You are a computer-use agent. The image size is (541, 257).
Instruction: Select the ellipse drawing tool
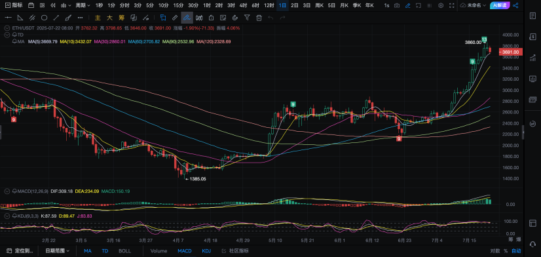pos(44,18)
